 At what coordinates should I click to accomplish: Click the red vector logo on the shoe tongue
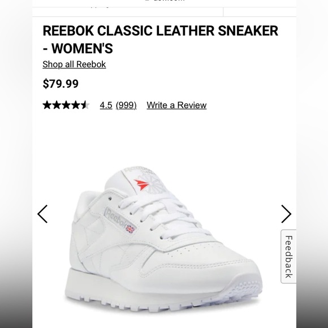[x=141, y=184]
